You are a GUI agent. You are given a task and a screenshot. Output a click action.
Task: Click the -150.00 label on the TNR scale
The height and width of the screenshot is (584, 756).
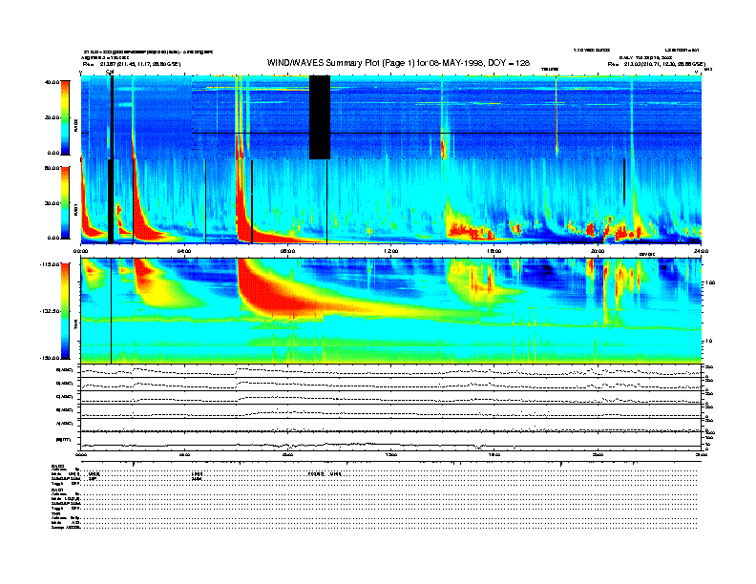tap(50, 358)
